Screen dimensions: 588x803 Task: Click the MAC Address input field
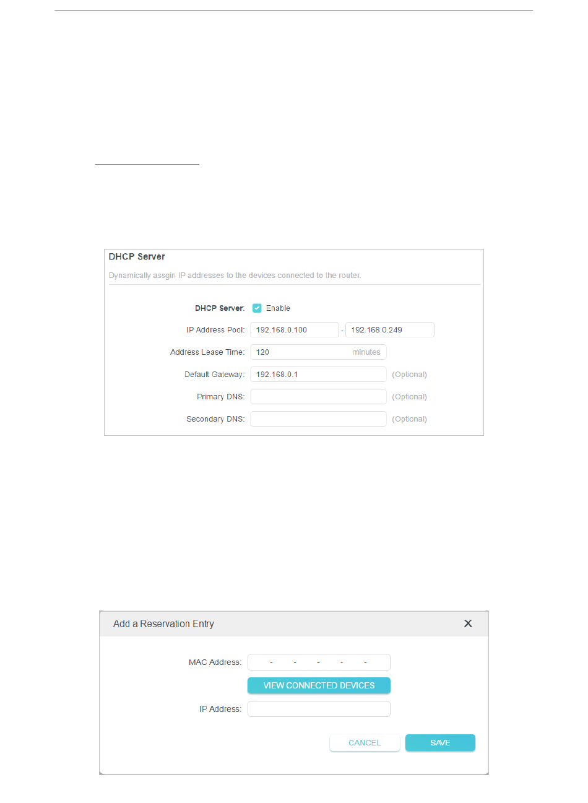tap(319, 662)
